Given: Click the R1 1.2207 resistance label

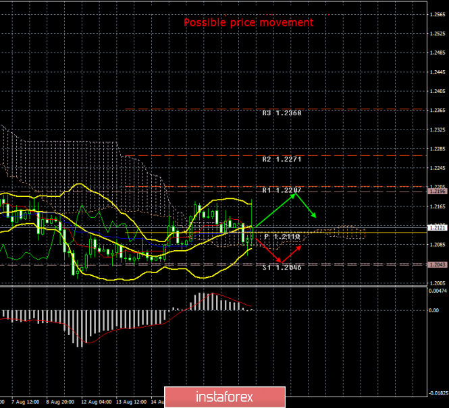Looking at the screenshot, I should point(282,190).
